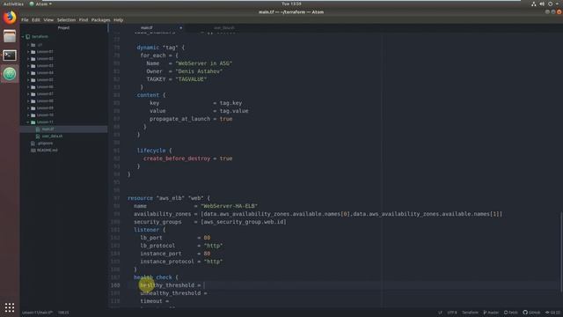This screenshot has height=317, width=563.
Task: Click the volume speaker icon in top bar
Action: [x=542, y=4]
